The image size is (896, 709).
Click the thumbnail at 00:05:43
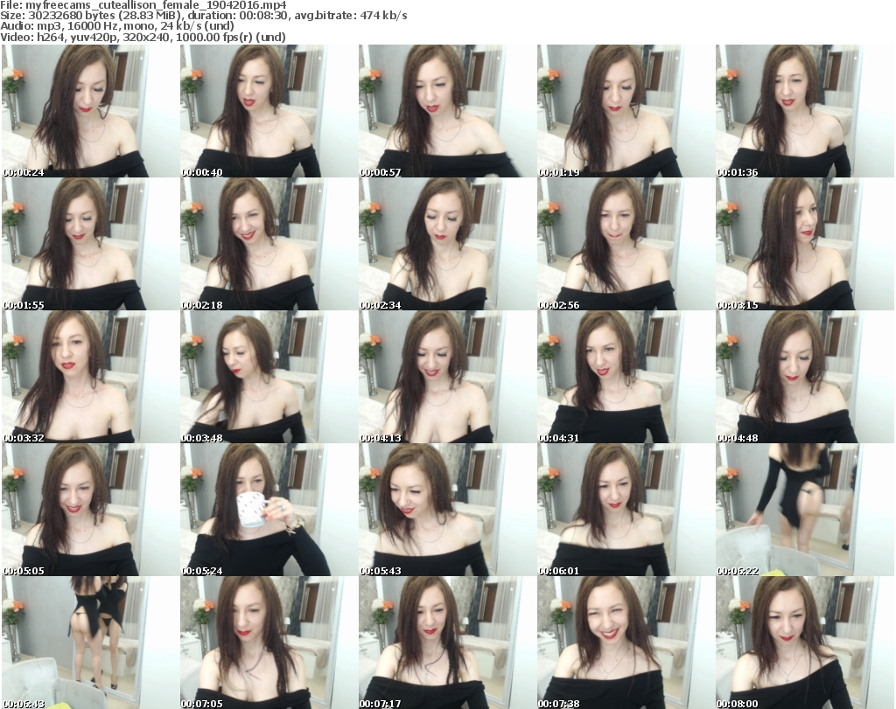447,510
